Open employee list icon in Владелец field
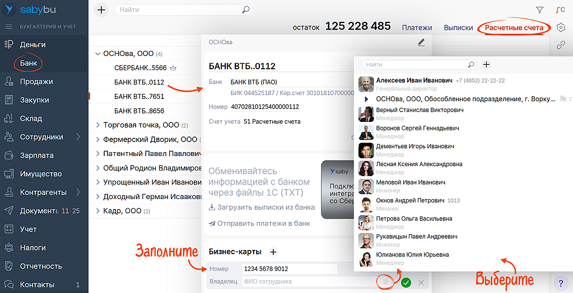 (385, 282)
